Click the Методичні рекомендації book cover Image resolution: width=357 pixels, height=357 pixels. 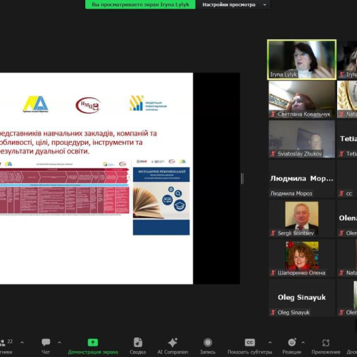click(161, 201)
